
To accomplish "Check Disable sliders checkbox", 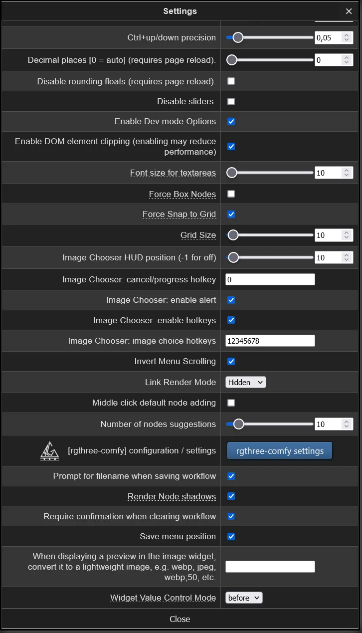I will [231, 101].
